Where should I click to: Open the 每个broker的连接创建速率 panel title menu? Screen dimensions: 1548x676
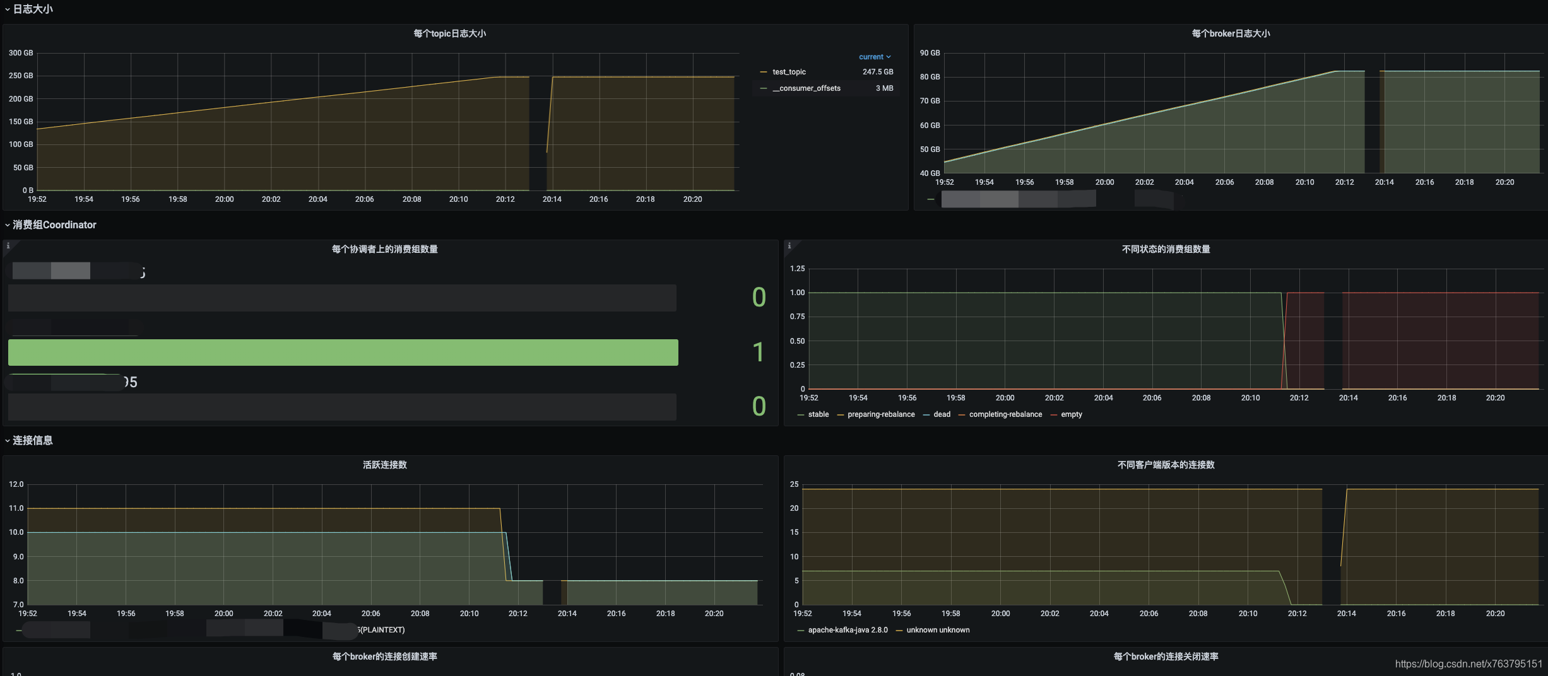385,656
